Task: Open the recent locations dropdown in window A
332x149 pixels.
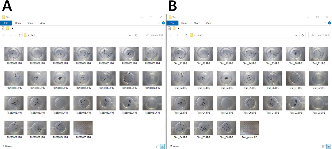Action: (15, 35)
